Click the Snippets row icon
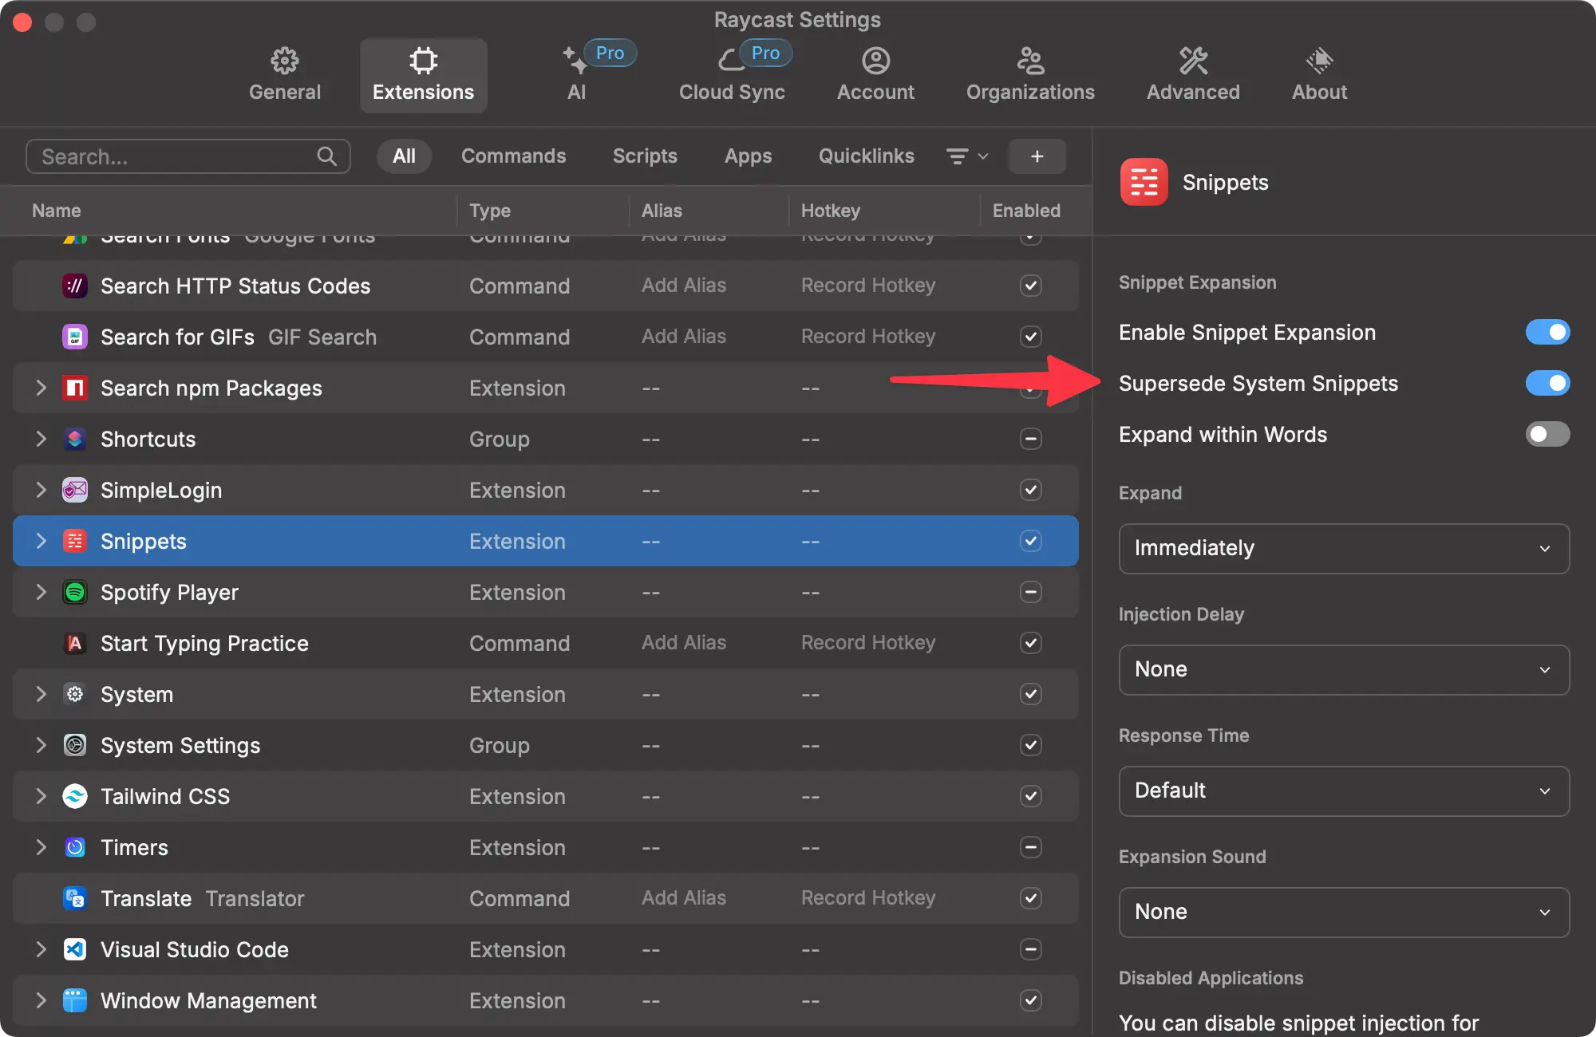 tap(75, 541)
